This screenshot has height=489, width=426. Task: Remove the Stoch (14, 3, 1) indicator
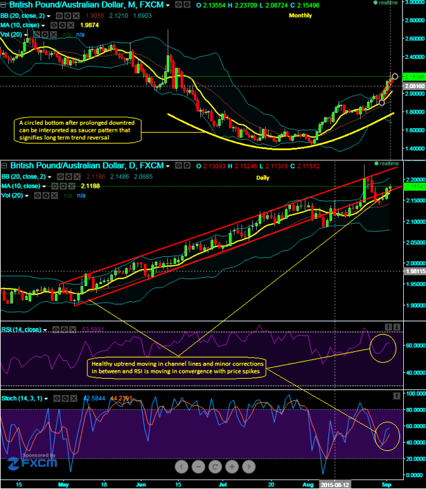pos(74,398)
